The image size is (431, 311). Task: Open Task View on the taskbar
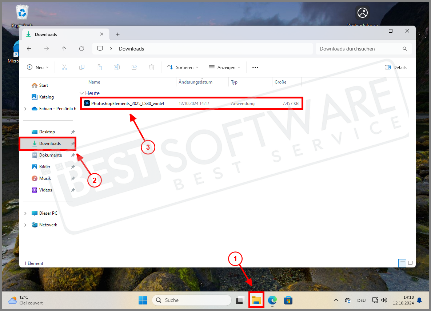pos(240,300)
